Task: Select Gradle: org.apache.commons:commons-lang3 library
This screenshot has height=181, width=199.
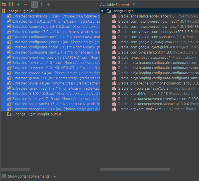Action: point(156,83)
